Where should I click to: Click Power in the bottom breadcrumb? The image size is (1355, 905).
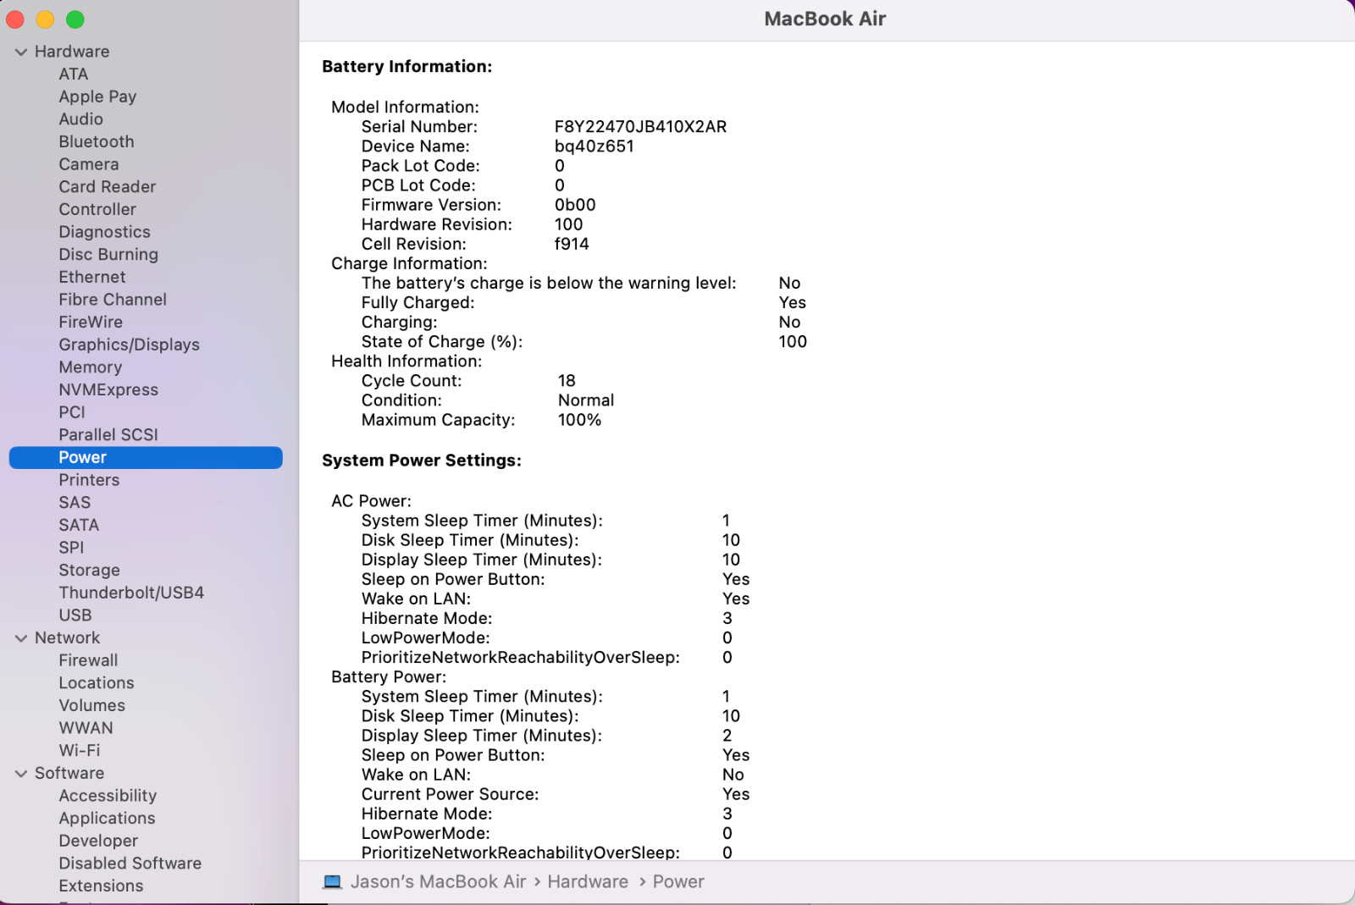677,882
